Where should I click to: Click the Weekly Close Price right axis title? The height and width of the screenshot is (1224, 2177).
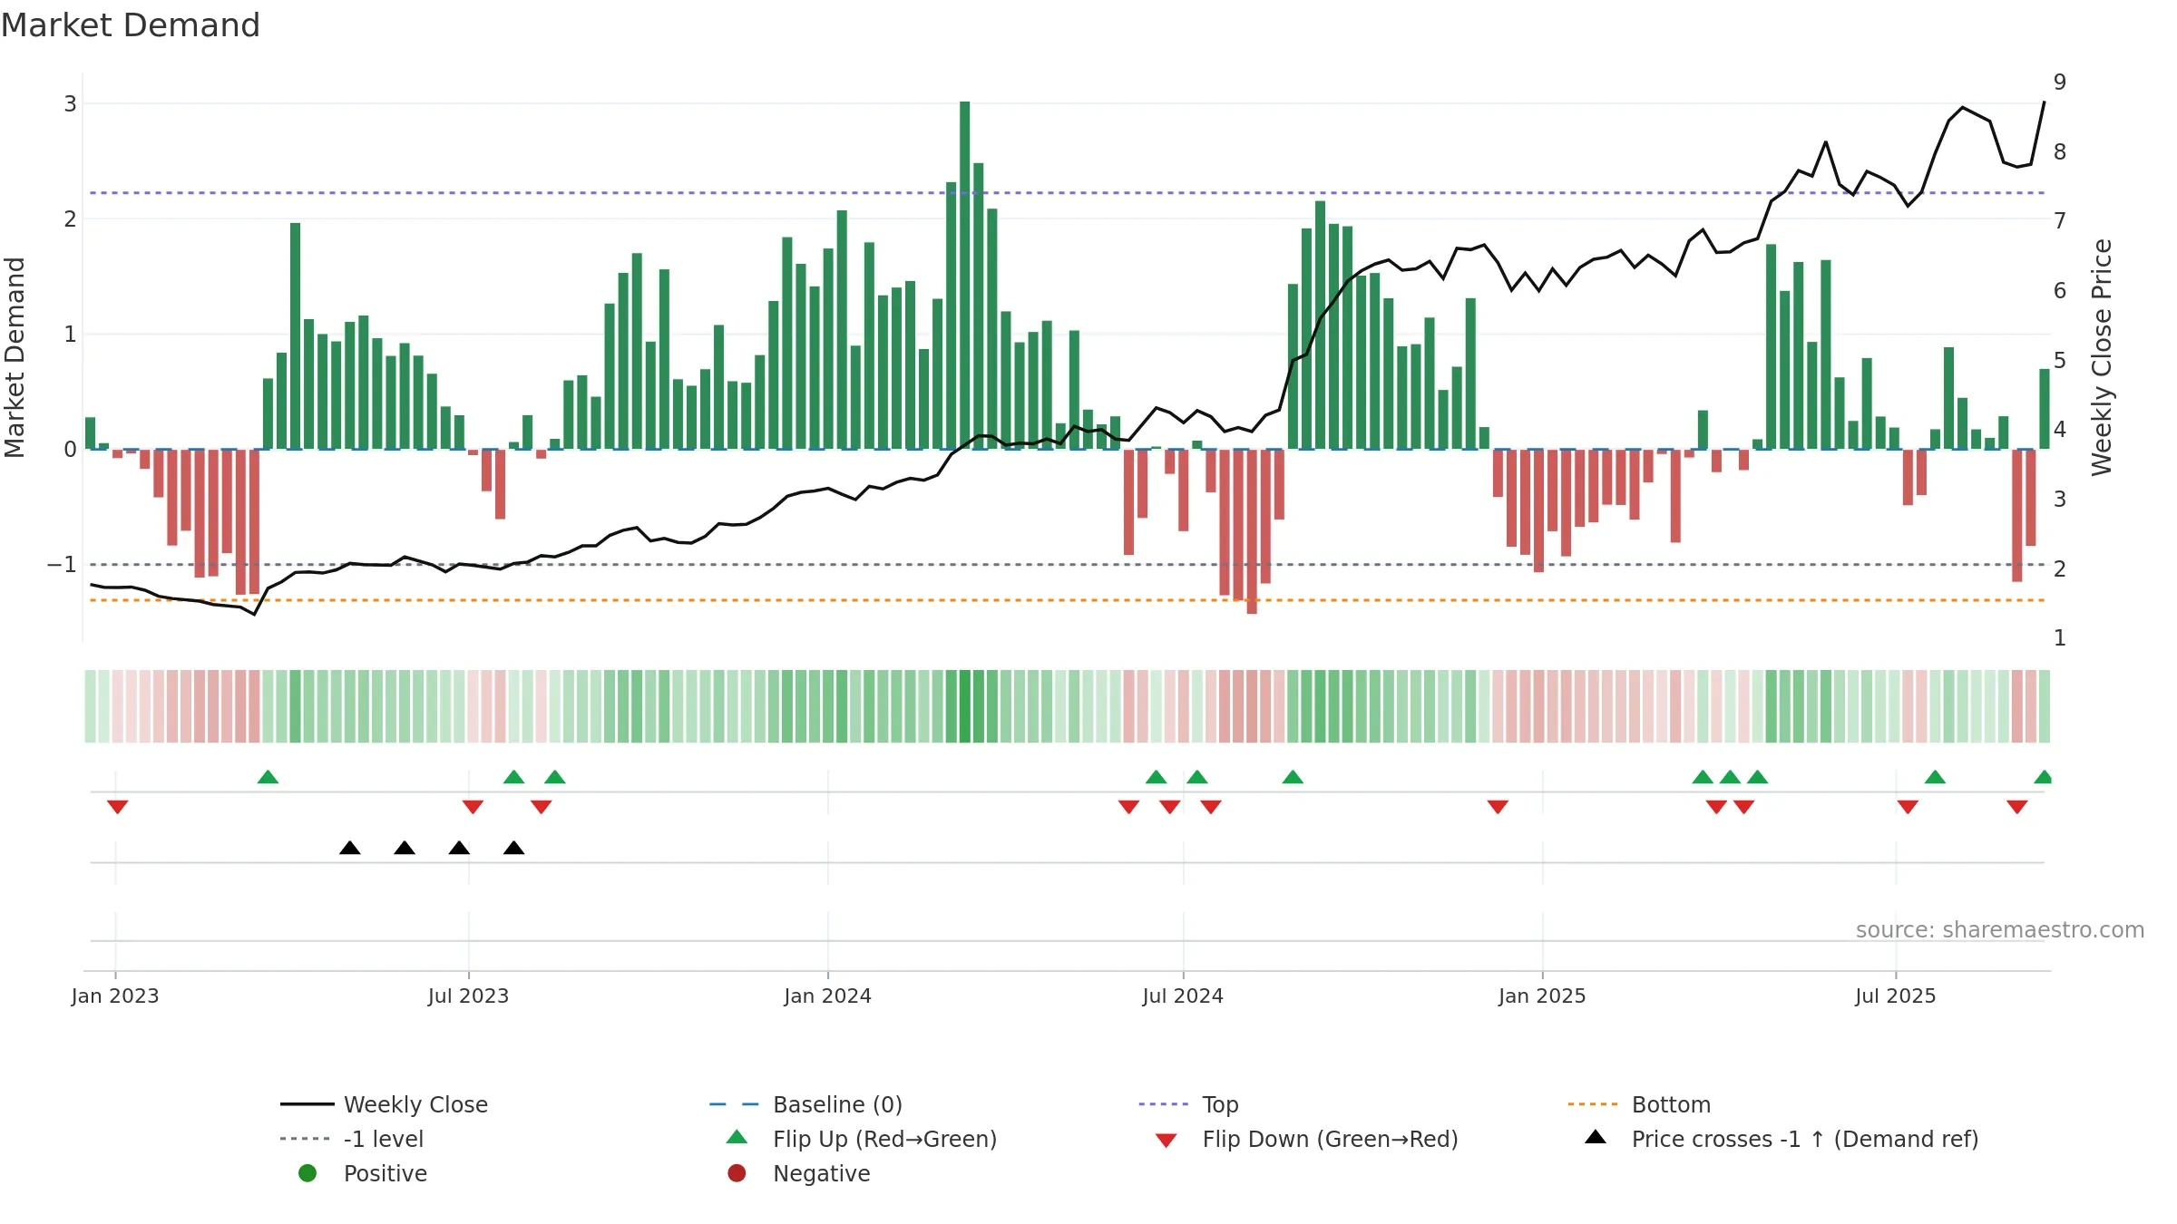click(x=2102, y=357)
